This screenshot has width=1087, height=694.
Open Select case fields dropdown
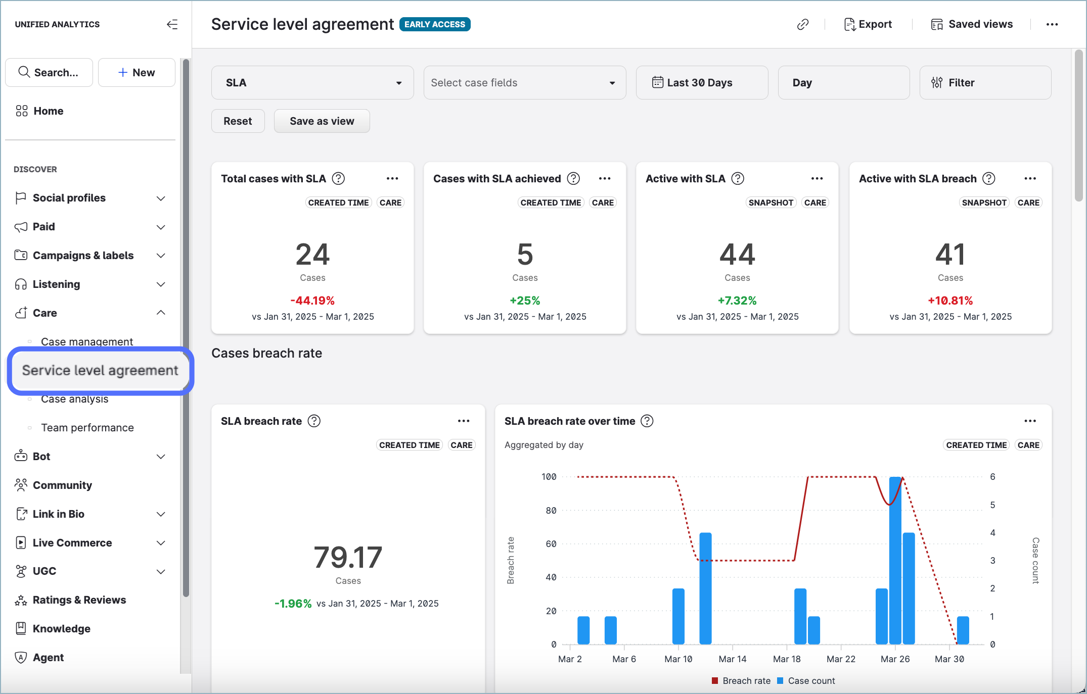coord(524,82)
